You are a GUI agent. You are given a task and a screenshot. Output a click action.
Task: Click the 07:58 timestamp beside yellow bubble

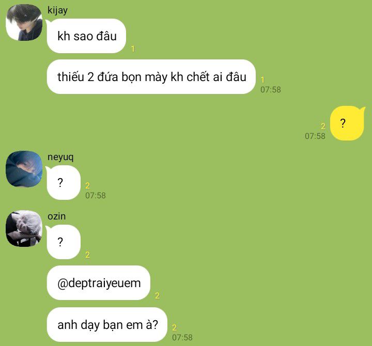point(315,136)
